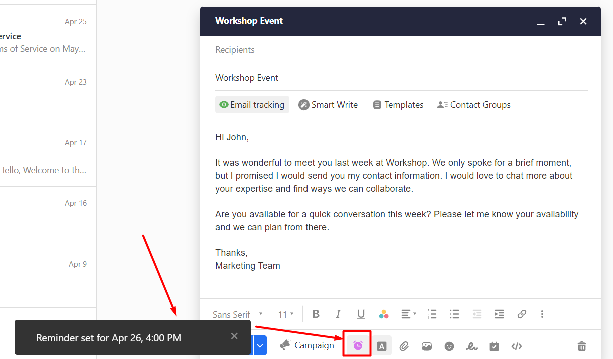
Task: Open the Sans Serif font dropdown
Action: point(238,314)
